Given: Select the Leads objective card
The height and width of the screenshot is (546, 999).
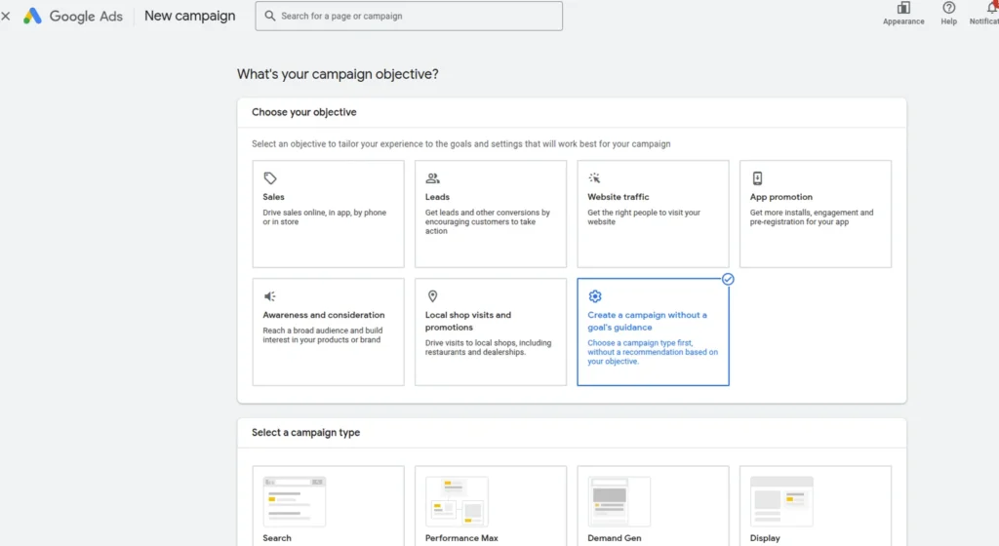Looking at the screenshot, I should pos(490,214).
